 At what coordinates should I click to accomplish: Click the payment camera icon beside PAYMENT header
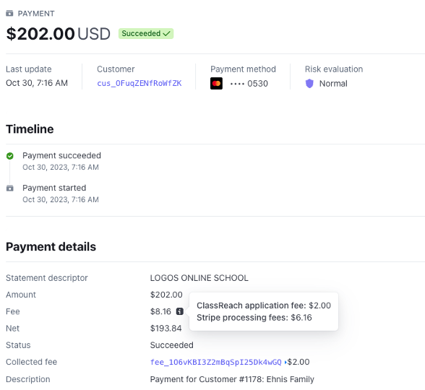9,13
